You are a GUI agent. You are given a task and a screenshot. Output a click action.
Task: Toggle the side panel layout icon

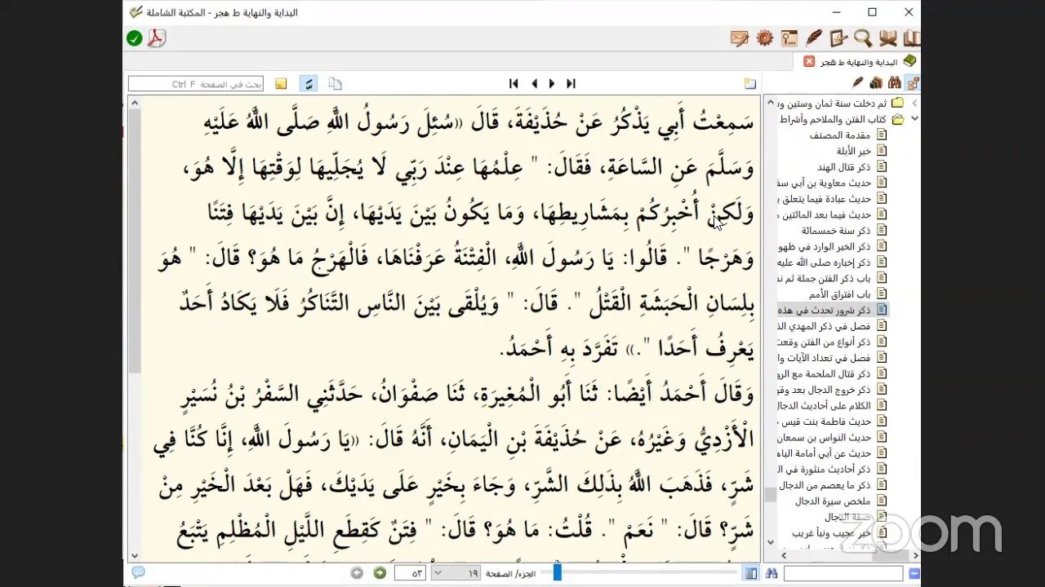750,573
